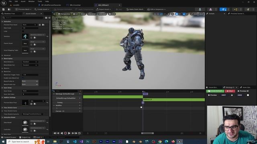This screenshot has width=257, height=144.
Task: Open the Curves track dropdown arrow
Action: point(80,111)
